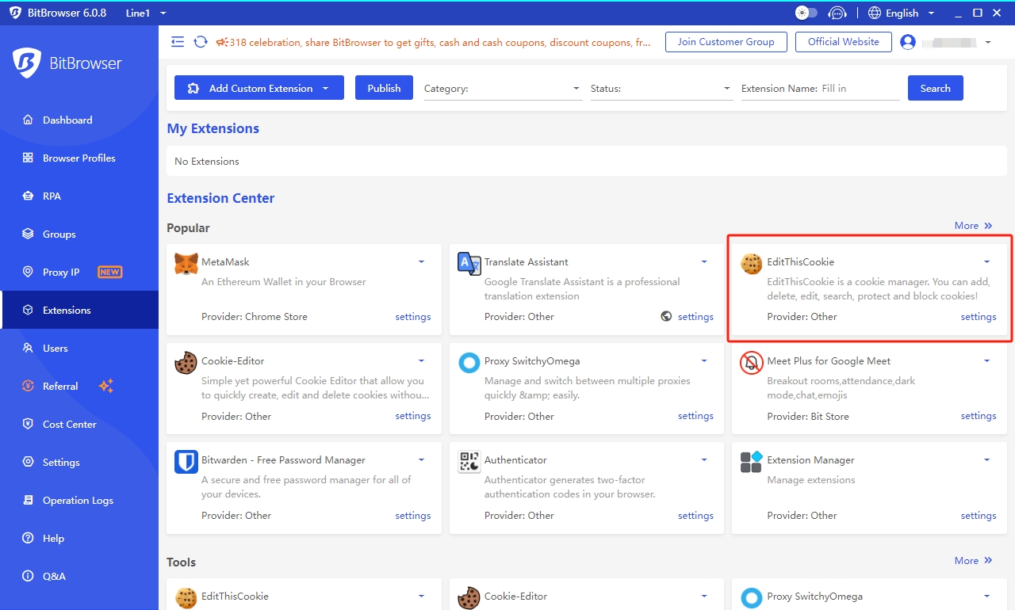The image size is (1015, 610).
Task: Collapse the sidebar with the menu-fold icon
Action: click(x=178, y=42)
